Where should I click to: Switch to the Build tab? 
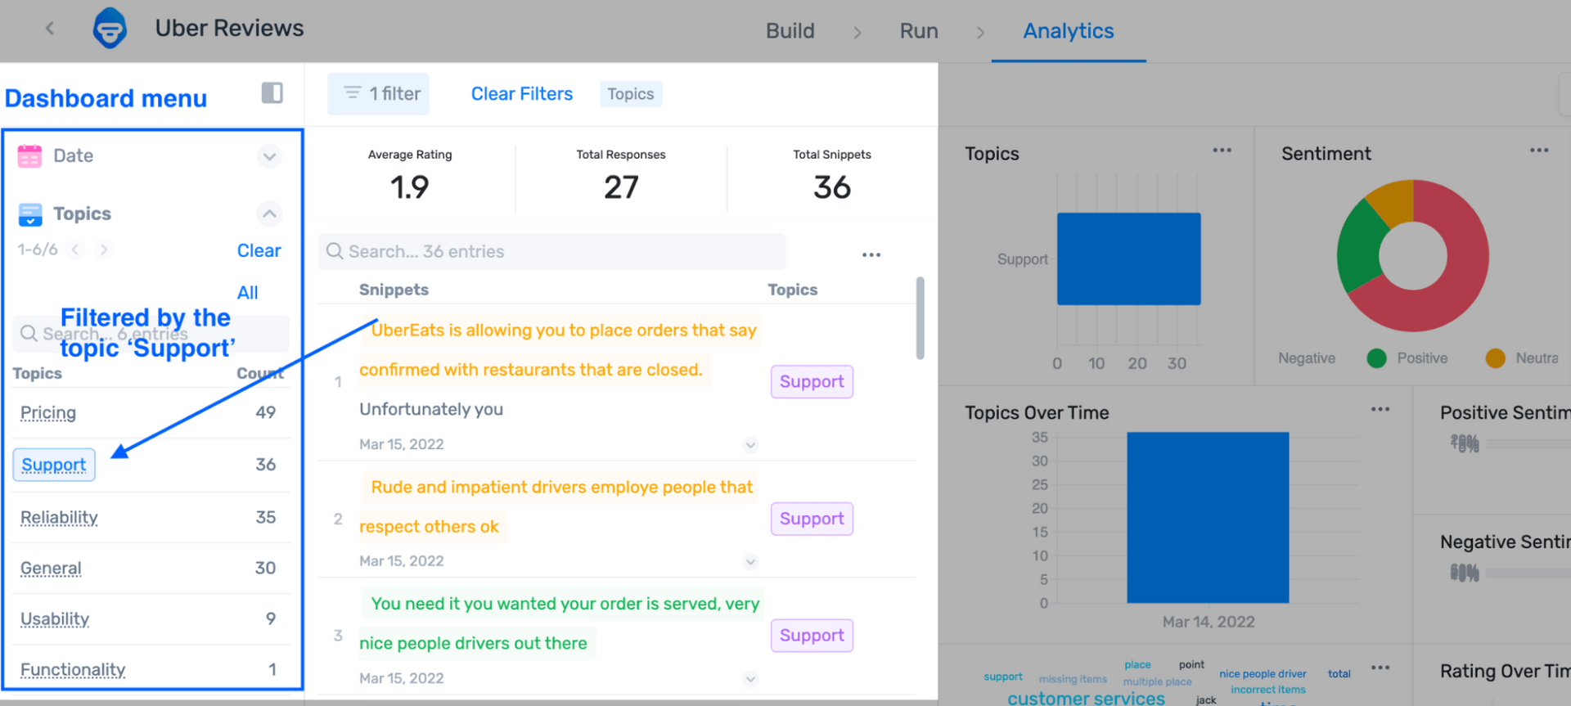790,31
